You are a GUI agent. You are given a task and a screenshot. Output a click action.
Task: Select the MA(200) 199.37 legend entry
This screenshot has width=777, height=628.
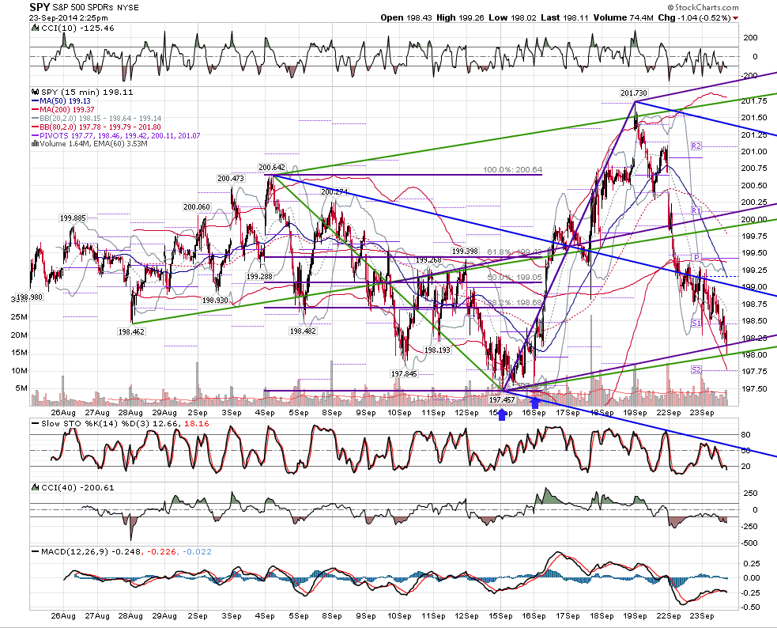(63, 109)
